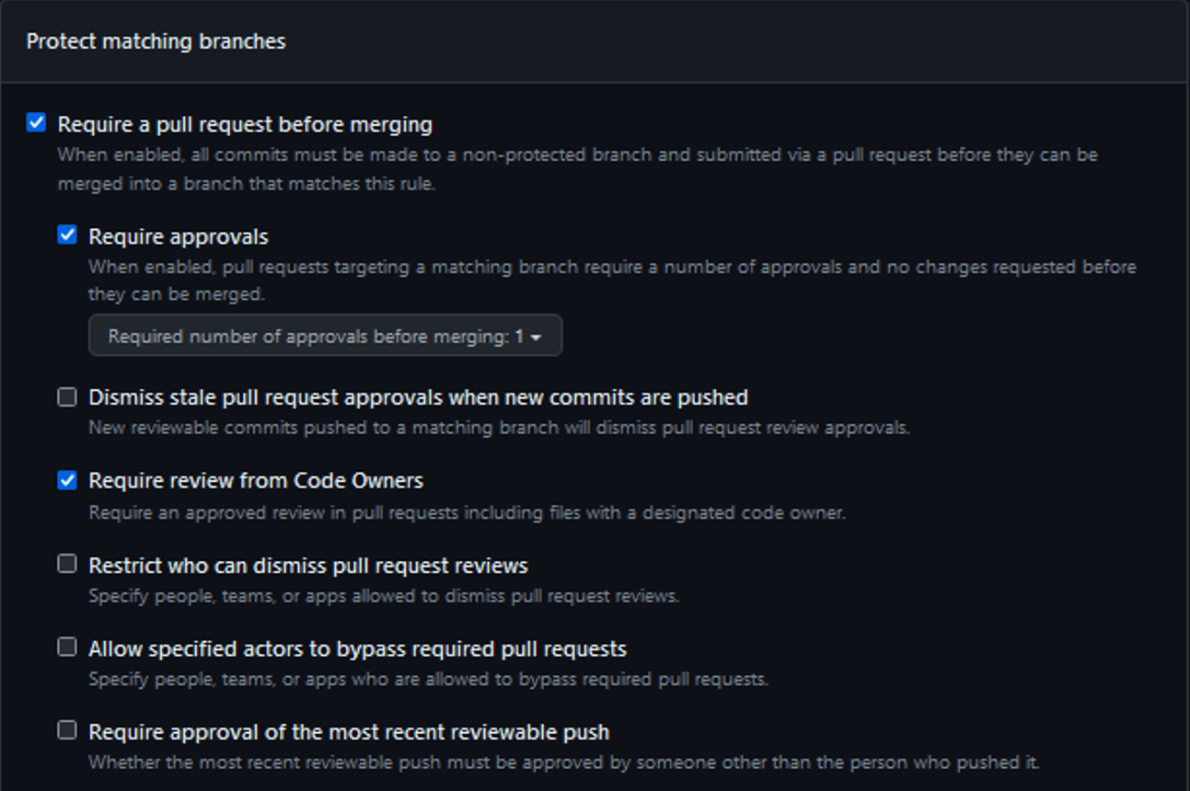Disable the "Require review from Code Owners" checkbox
Viewport: 1190px width, 791px height.
[x=67, y=480]
